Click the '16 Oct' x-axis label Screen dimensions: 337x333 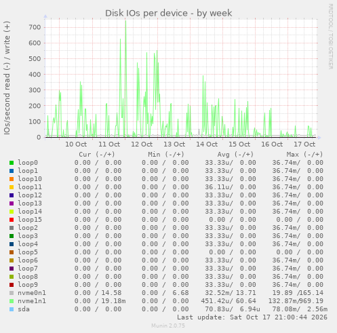point(272,144)
